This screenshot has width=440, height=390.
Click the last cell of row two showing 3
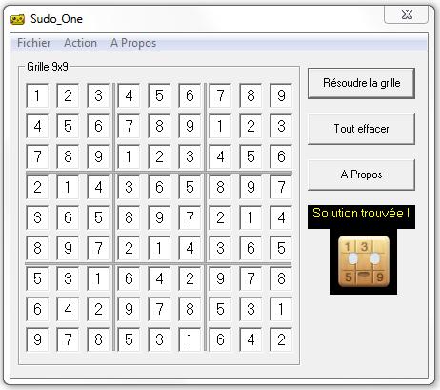click(x=281, y=126)
